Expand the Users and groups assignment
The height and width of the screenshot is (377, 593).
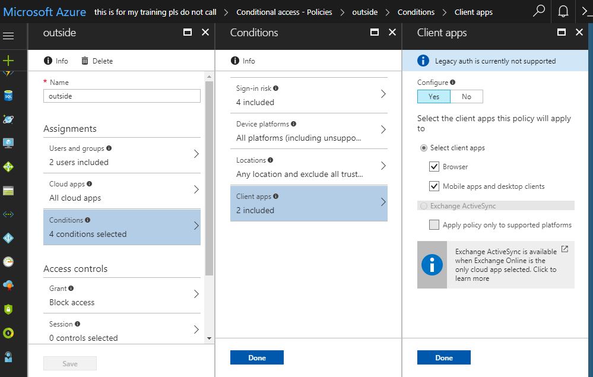point(122,154)
